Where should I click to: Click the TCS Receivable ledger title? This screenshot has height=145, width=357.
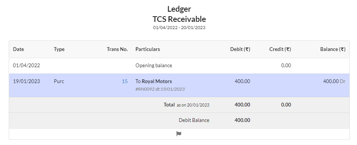point(179,19)
